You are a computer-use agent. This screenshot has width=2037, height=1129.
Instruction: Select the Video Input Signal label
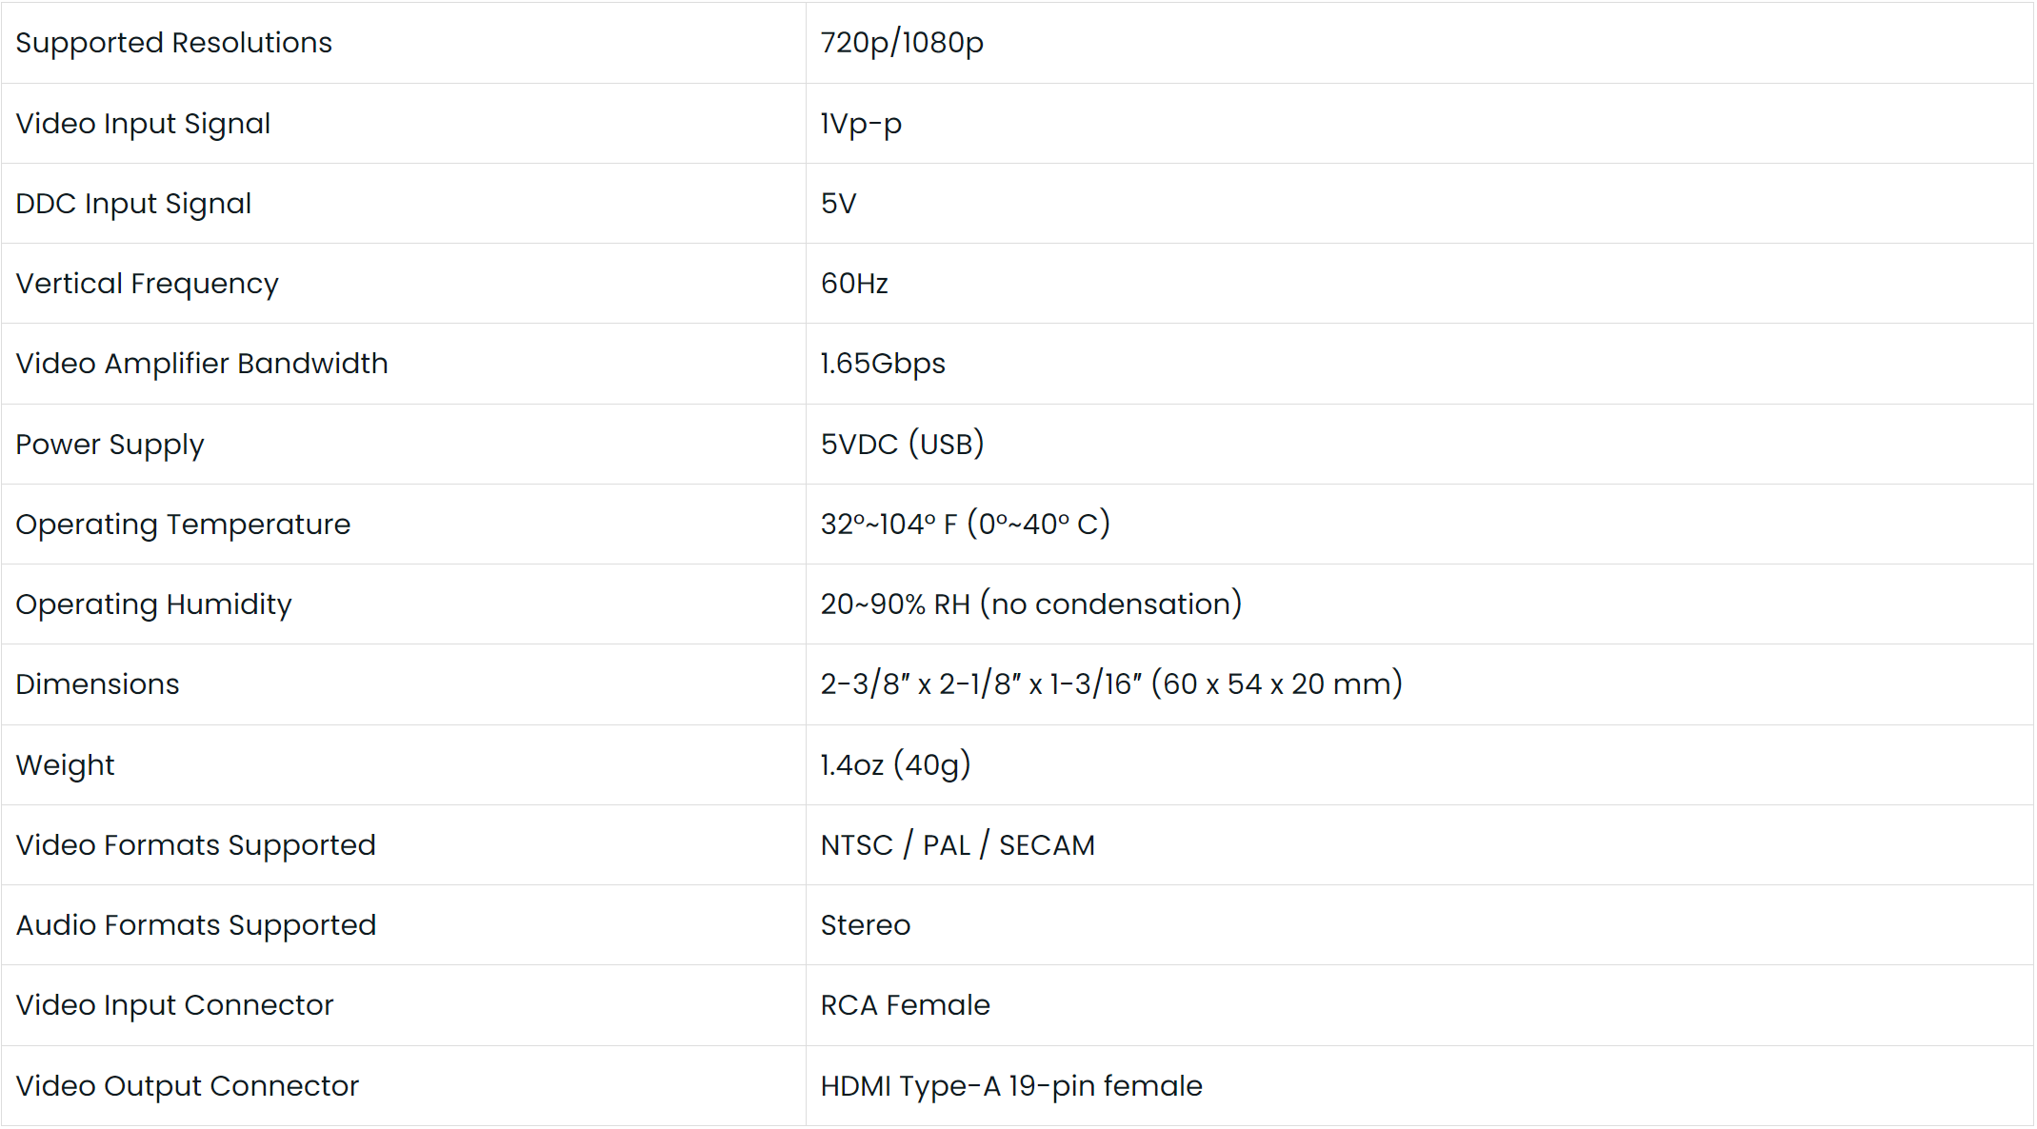[x=143, y=124]
